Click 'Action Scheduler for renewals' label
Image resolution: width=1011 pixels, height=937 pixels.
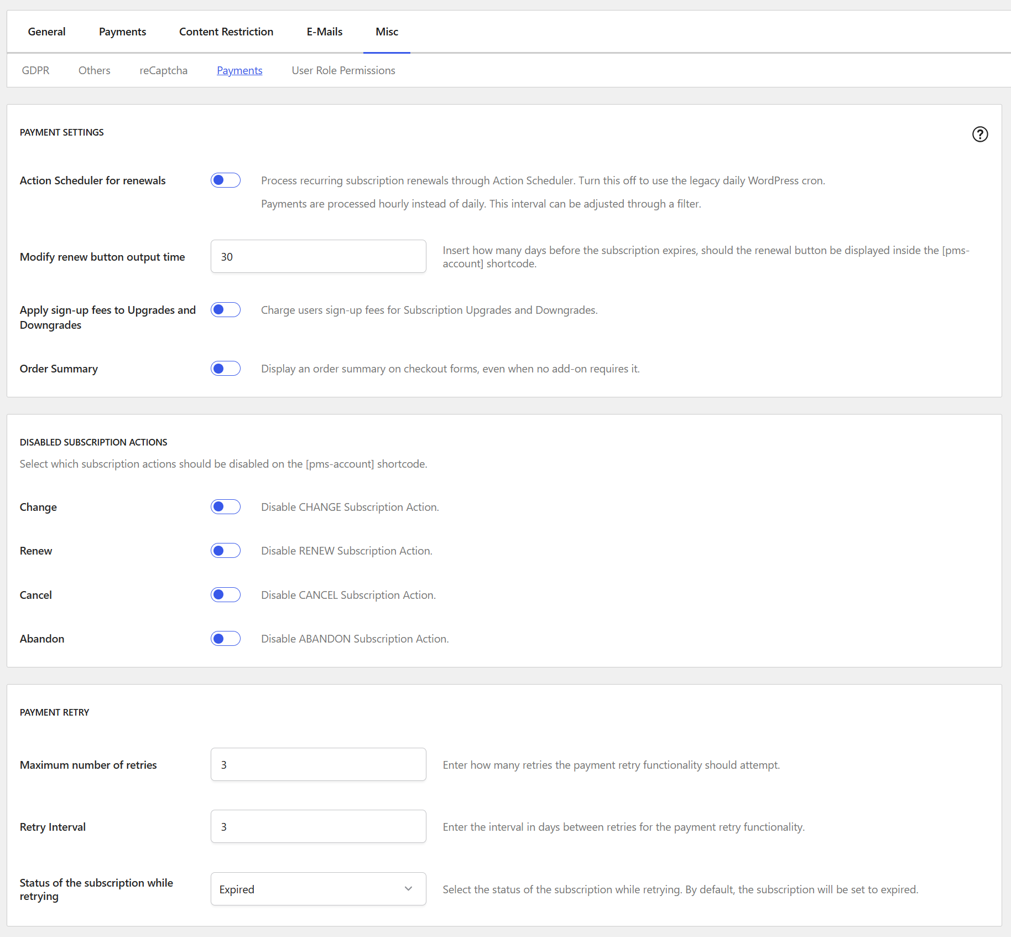[x=92, y=180]
